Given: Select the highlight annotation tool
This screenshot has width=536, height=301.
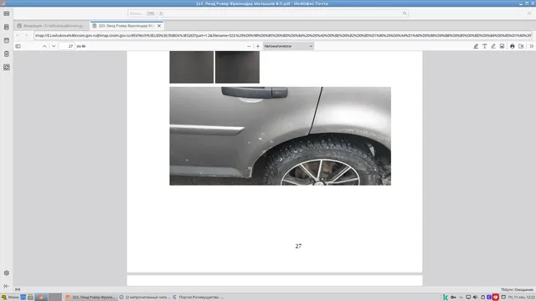Looking at the screenshot, I should pyautogui.click(x=476, y=46).
